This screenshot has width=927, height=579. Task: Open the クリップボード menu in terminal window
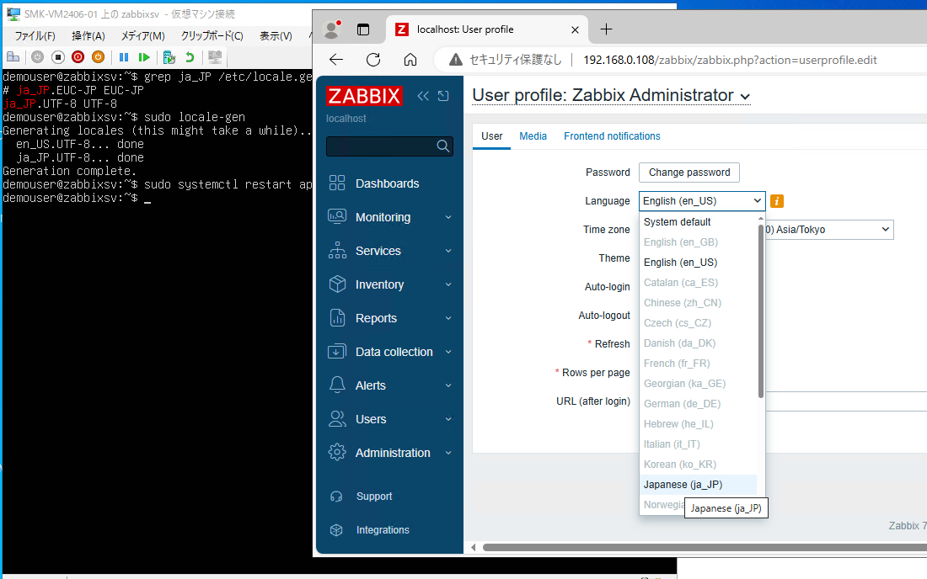(210, 35)
